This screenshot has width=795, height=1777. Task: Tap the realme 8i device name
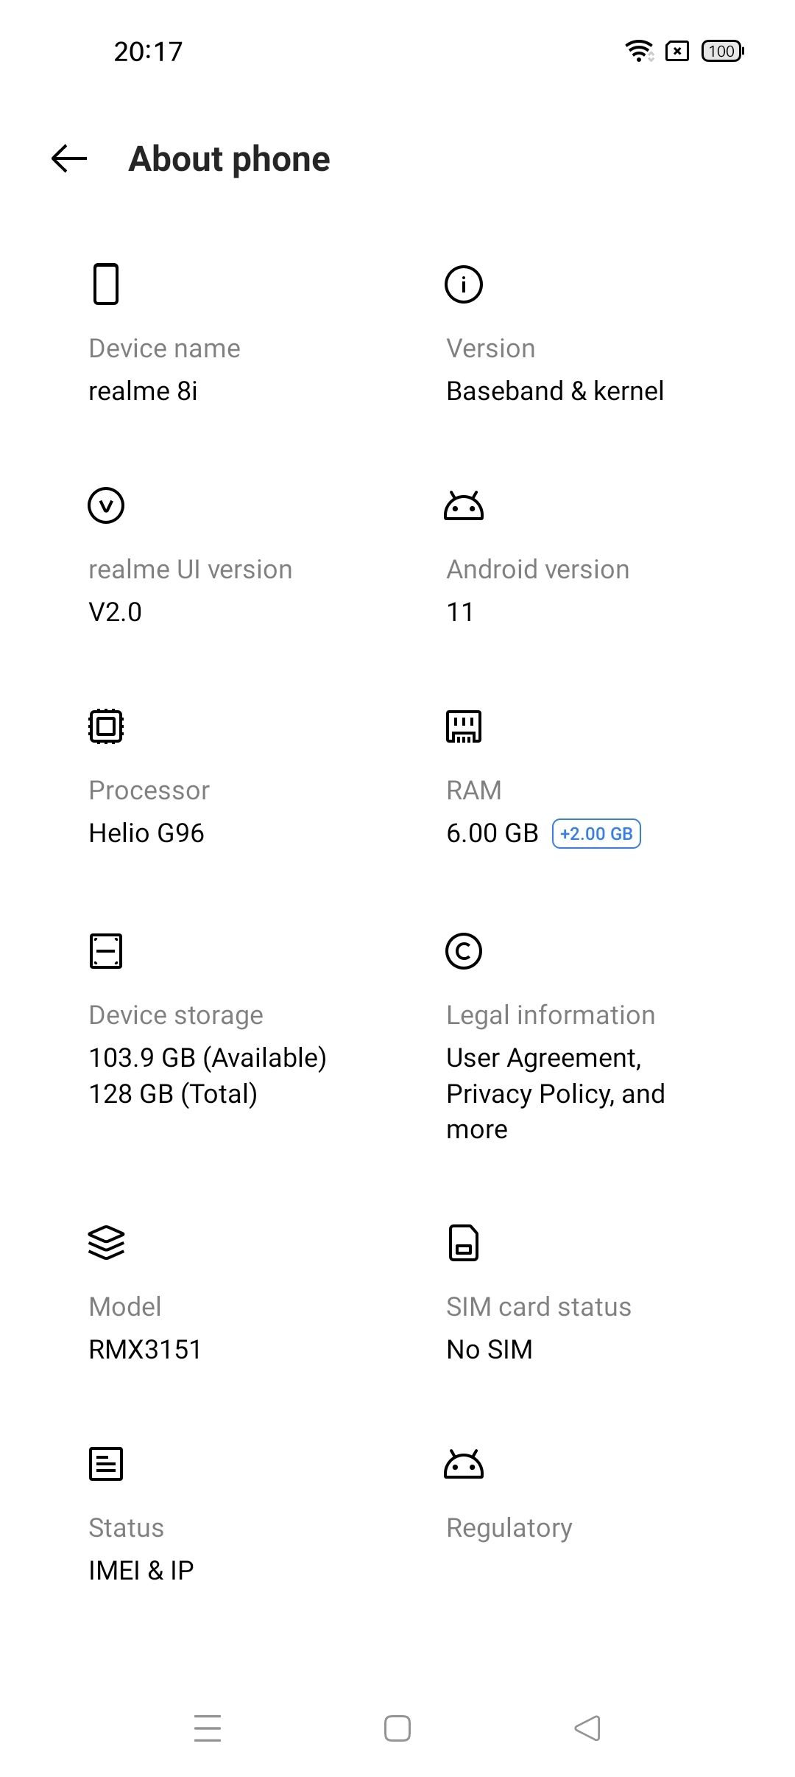tap(143, 391)
